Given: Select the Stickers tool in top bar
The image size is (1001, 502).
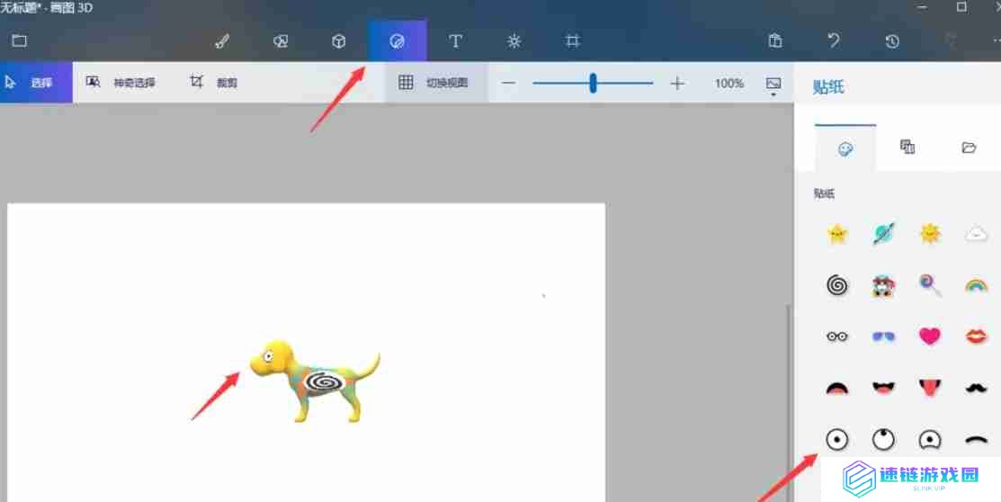Looking at the screenshot, I should click(x=398, y=40).
